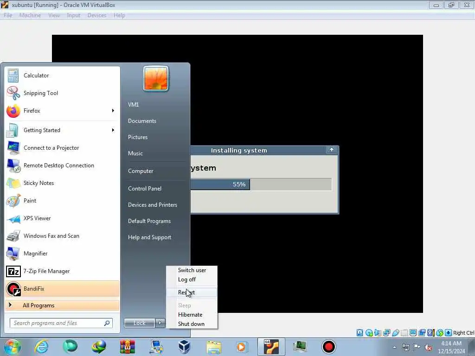Open VirtualBox Input menu
475x356 pixels.
pyautogui.click(x=74, y=15)
